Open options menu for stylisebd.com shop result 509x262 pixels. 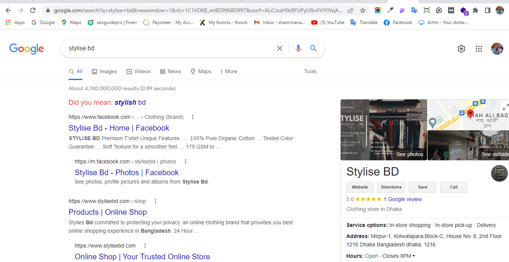click(155, 201)
